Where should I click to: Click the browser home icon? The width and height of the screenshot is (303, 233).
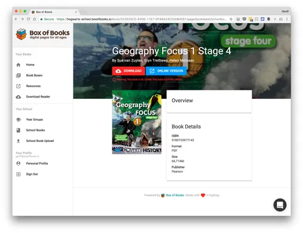[34, 19]
